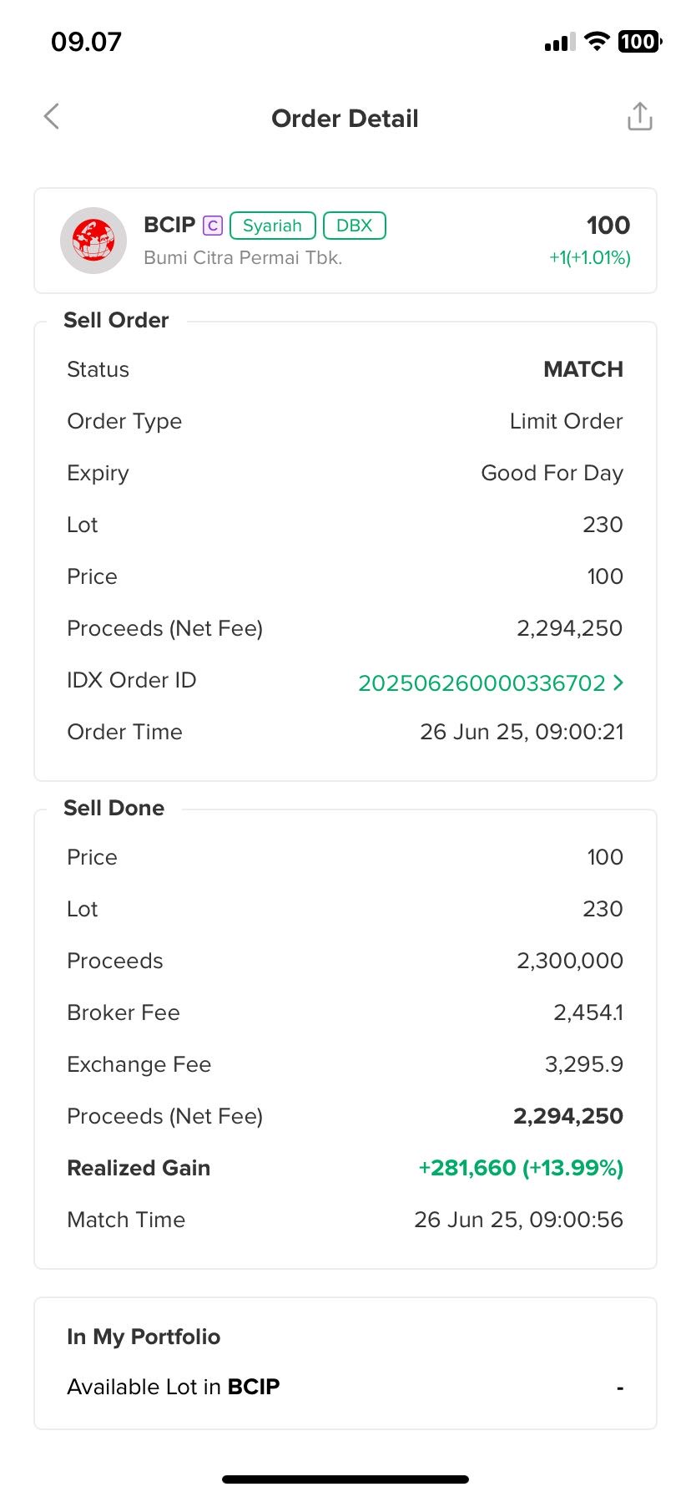Viewport: 691px width, 1497px height.
Task: Open IDX Order ID 202506260000336702 link
Action: pyautogui.click(x=482, y=683)
